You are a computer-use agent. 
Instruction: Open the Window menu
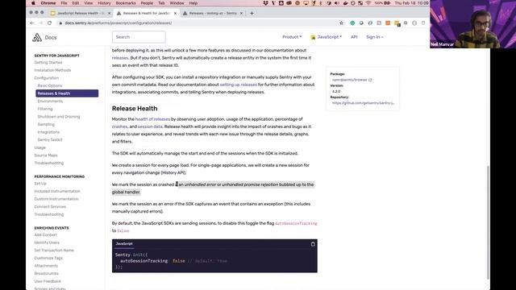[x=177, y=3]
